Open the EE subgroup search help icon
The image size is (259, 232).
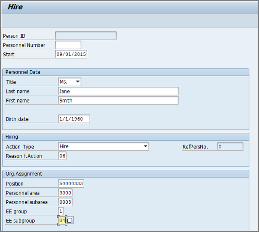coord(70,220)
